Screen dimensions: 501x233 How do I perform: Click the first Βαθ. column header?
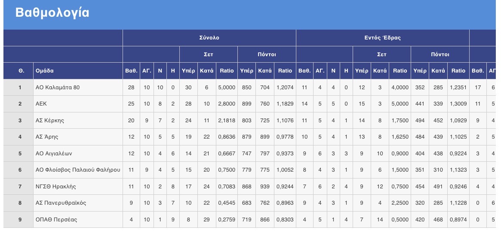click(131, 71)
